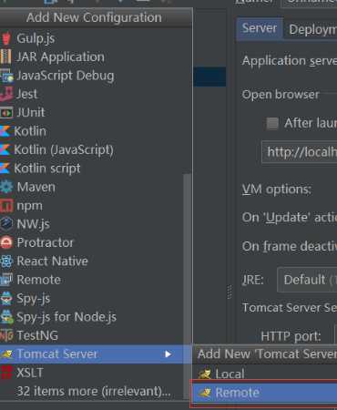Click the Remote configuration icon in the list
The height and width of the screenshot is (410, 337).
pos(6,280)
